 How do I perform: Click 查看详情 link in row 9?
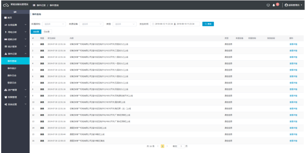click(x=293, y=96)
